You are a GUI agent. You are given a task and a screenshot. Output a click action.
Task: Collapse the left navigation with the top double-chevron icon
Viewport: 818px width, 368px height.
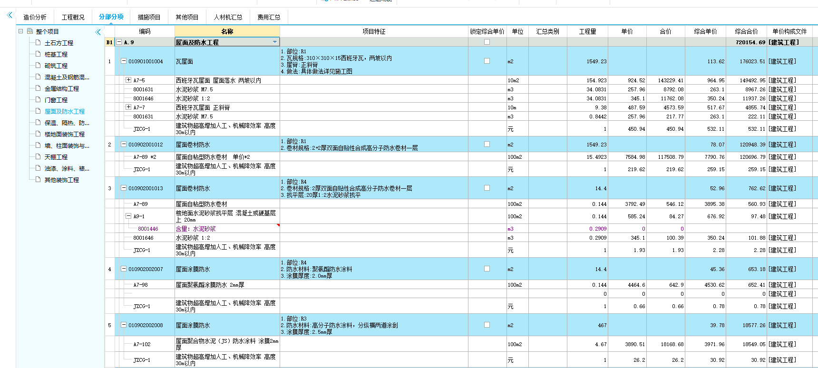click(10, 15)
